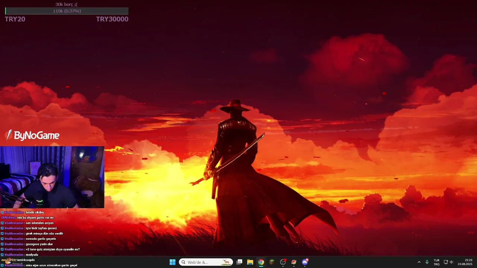Expand the hidden system tray icons chevron
The image size is (477, 268).
tap(419, 262)
